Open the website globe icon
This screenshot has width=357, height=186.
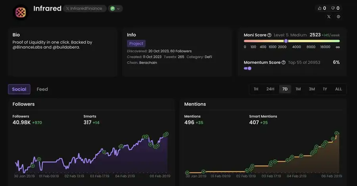[338, 17]
